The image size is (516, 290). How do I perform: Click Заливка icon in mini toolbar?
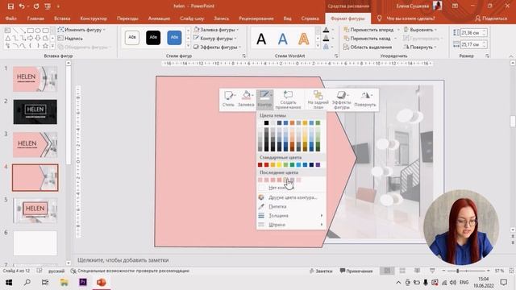[246, 98]
